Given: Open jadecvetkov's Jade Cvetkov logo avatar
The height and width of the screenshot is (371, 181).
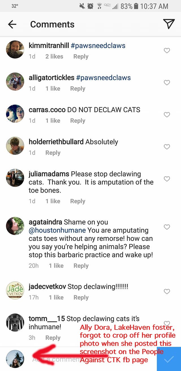Looking at the screenshot, I should click(15, 290).
